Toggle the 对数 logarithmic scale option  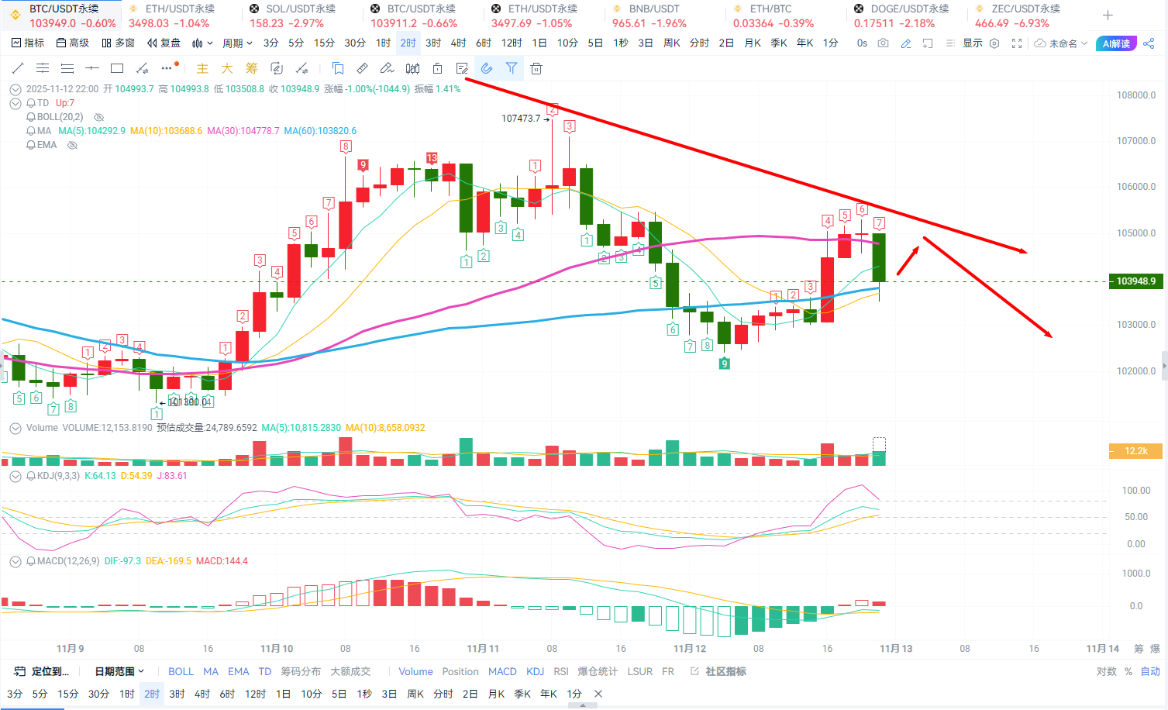(1107, 671)
